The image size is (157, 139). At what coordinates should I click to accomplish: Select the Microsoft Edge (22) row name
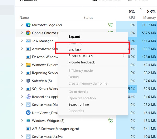coord(47,25)
